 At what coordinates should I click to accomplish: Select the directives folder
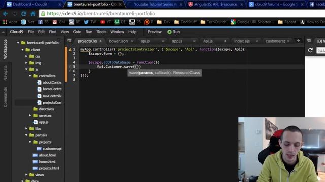(x=44, y=109)
